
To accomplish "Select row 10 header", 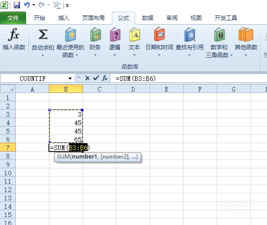I will pos(8,172).
